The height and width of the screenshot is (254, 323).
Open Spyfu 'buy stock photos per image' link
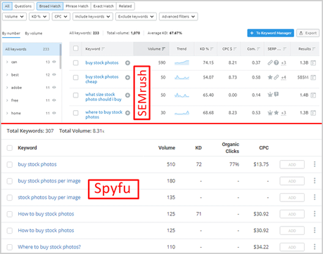tap(49, 181)
